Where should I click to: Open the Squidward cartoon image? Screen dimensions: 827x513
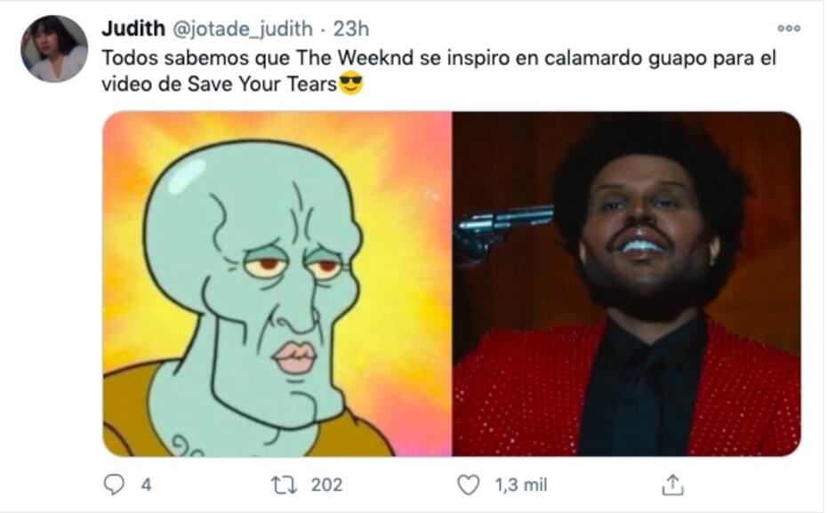[277, 284]
